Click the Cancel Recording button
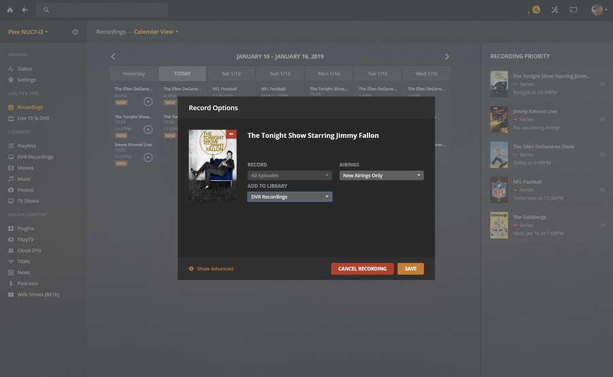This screenshot has height=377, width=613. (362, 268)
